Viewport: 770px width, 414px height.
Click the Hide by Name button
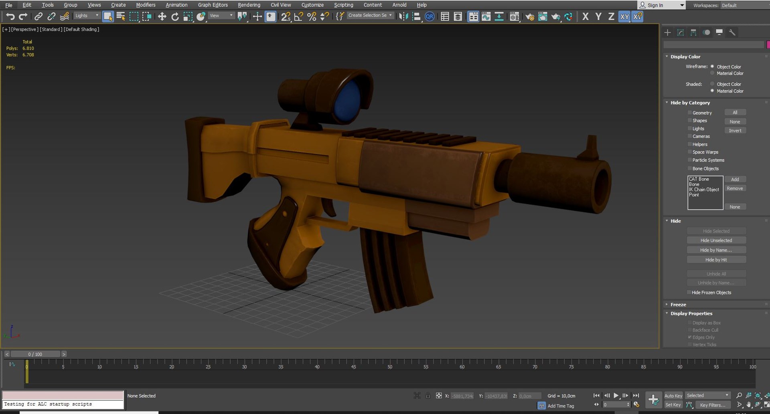(x=716, y=250)
